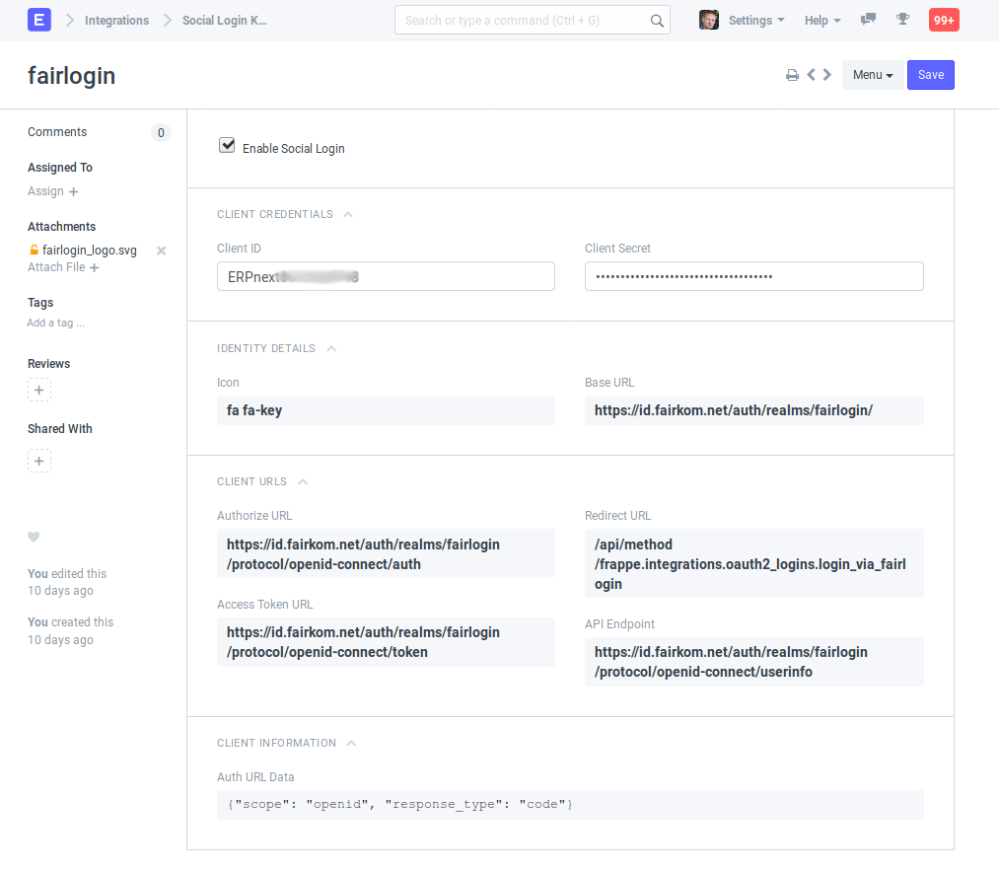
Task: Click plus icon under Shared With
Action: pyautogui.click(x=39, y=461)
